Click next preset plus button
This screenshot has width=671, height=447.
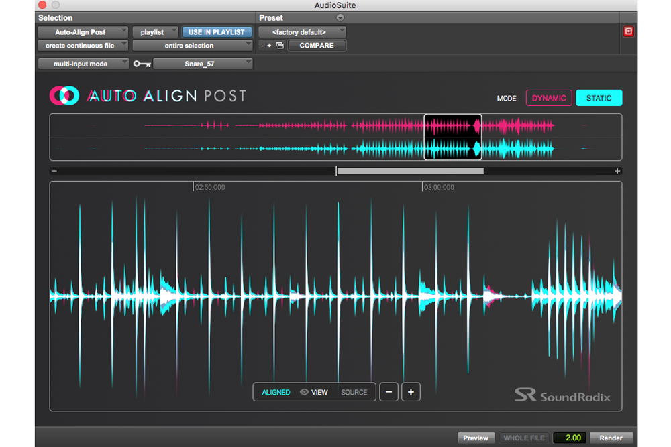click(x=270, y=46)
